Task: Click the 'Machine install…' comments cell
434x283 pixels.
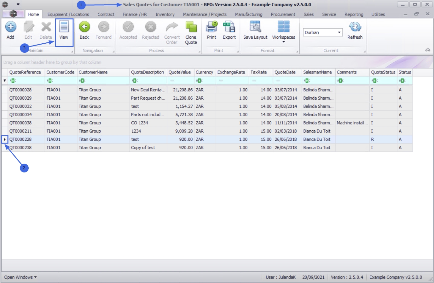Action: click(x=352, y=123)
